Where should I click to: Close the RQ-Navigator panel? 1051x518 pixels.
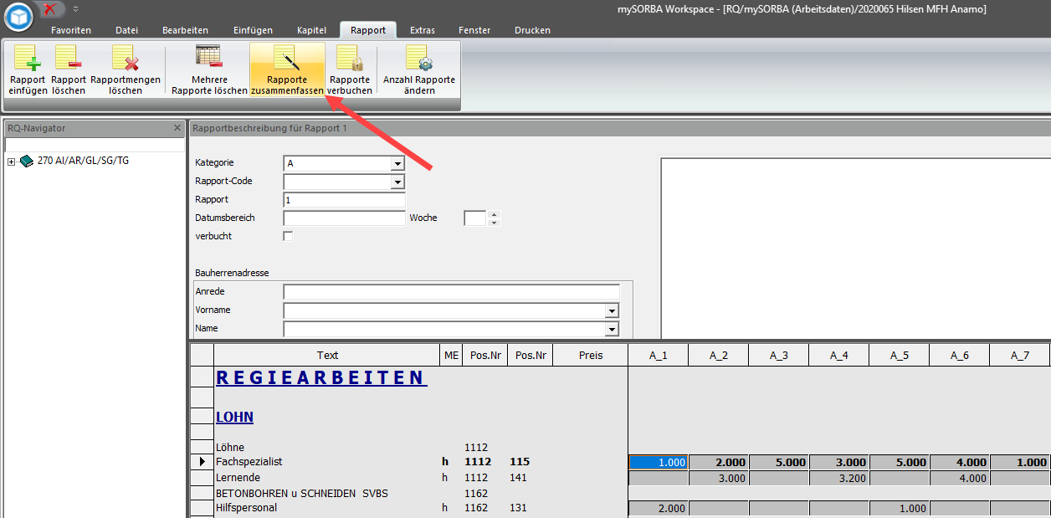click(177, 128)
